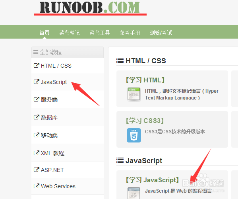The height and width of the screenshot is (199, 238).
Task: Click external-link icon beside Web Services
Action: (37, 186)
